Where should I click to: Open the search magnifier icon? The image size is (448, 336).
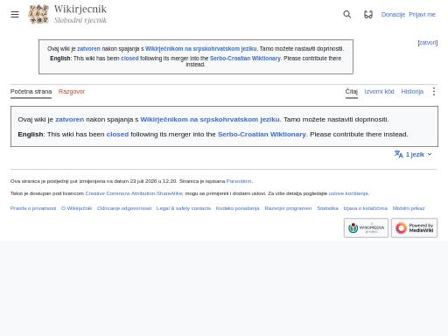coord(347,14)
